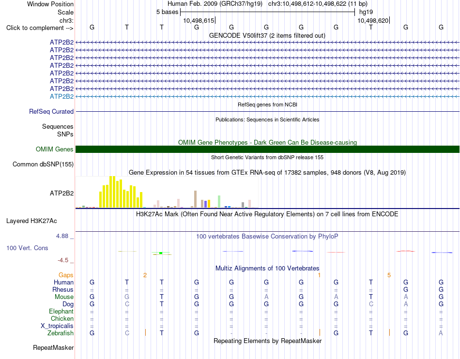The image size is (460, 359).
Task: Click the tall tan bar in GTEx chart
Action: 196,199
